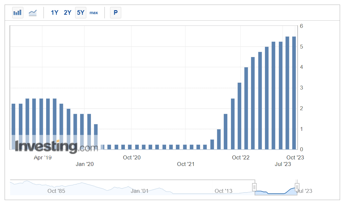Click the Oct '13 area in navigator
Screen dimensions: 344x204
[223, 191]
